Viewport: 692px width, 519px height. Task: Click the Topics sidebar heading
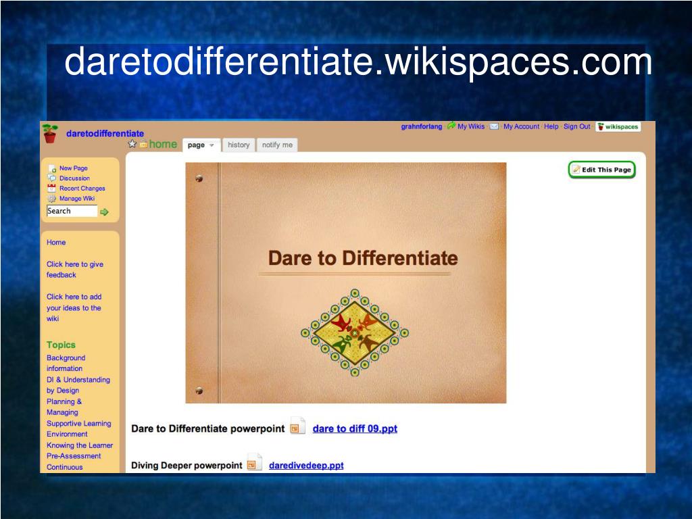(x=61, y=345)
